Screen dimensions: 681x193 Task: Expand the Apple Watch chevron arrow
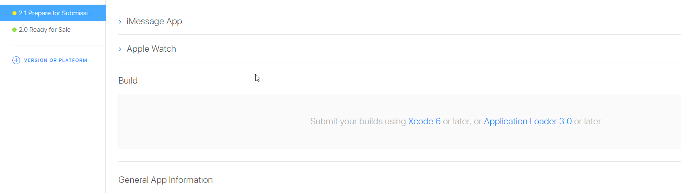click(x=120, y=49)
